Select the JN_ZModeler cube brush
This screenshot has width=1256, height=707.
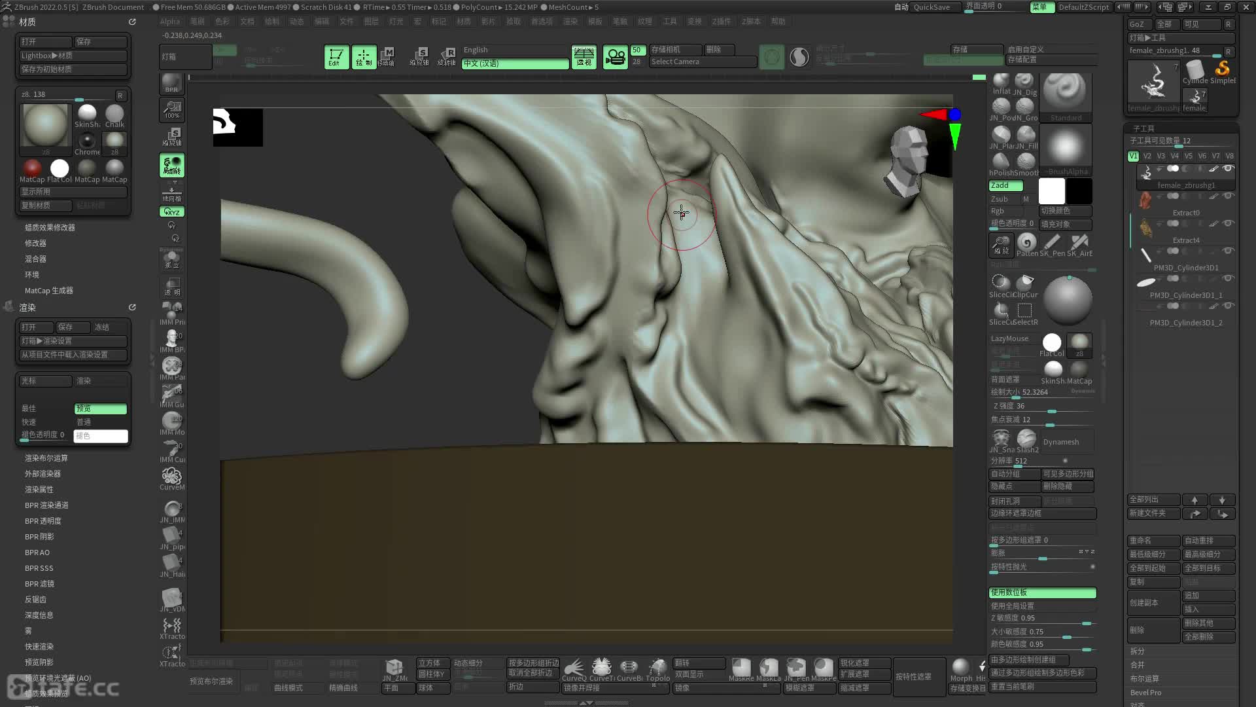[394, 670]
